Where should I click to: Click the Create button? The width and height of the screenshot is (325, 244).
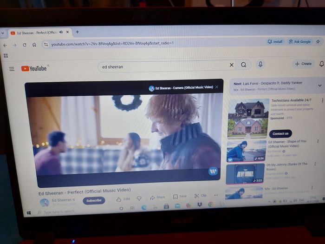[303, 64]
